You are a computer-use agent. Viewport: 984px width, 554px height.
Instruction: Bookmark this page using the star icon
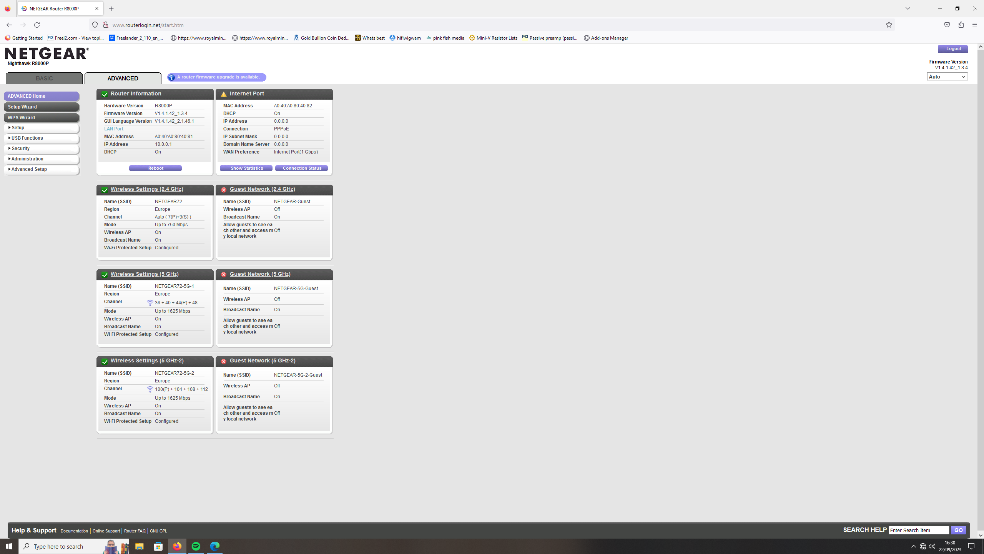pyautogui.click(x=889, y=24)
